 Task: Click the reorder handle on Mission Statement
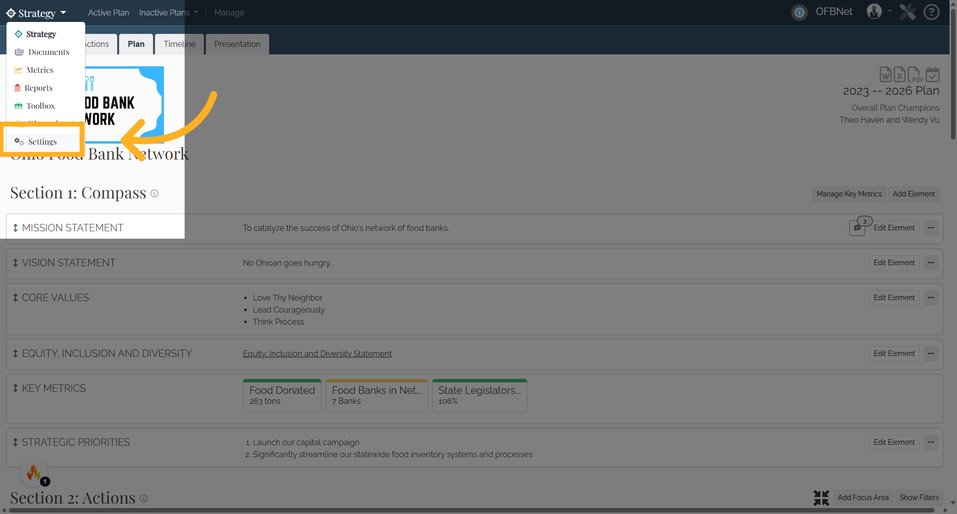coord(15,228)
